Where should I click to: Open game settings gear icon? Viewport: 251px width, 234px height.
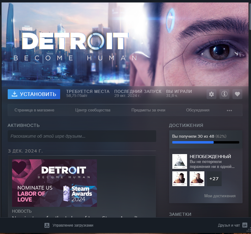click(x=212, y=94)
